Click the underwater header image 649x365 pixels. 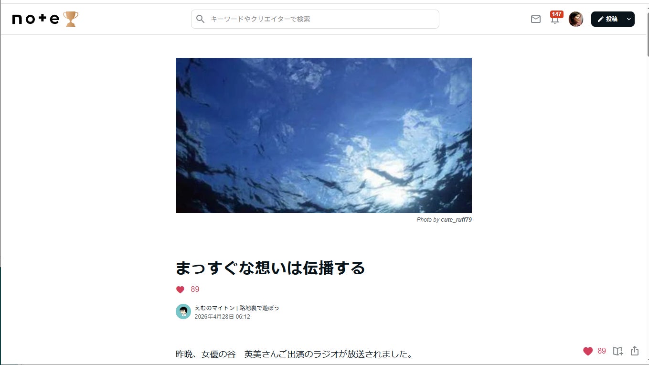pos(324,135)
